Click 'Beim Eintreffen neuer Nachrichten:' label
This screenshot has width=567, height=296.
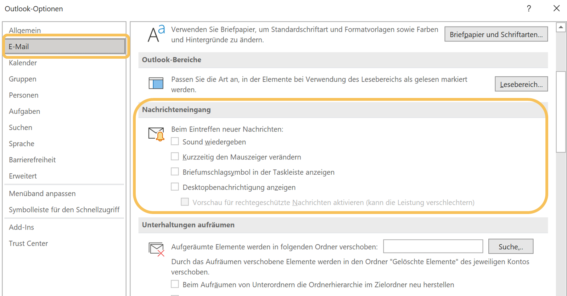(227, 129)
